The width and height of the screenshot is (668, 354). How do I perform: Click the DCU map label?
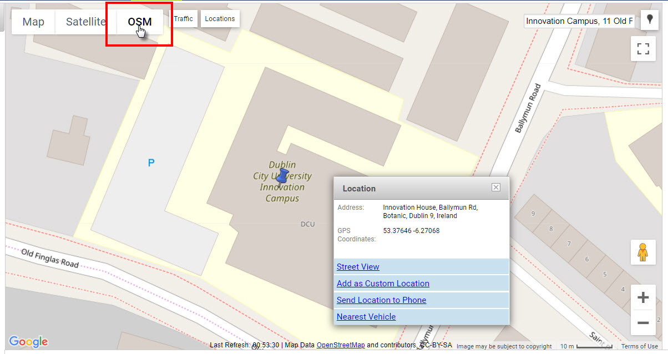307,224
